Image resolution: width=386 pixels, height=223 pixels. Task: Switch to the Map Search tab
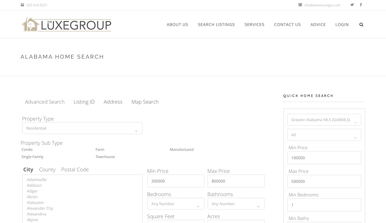click(145, 102)
